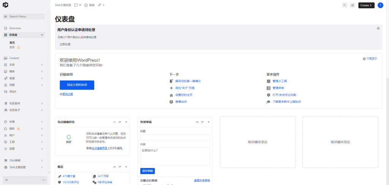Click the 保存草稿 button
The width and height of the screenshot is (389, 185).
click(148, 171)
